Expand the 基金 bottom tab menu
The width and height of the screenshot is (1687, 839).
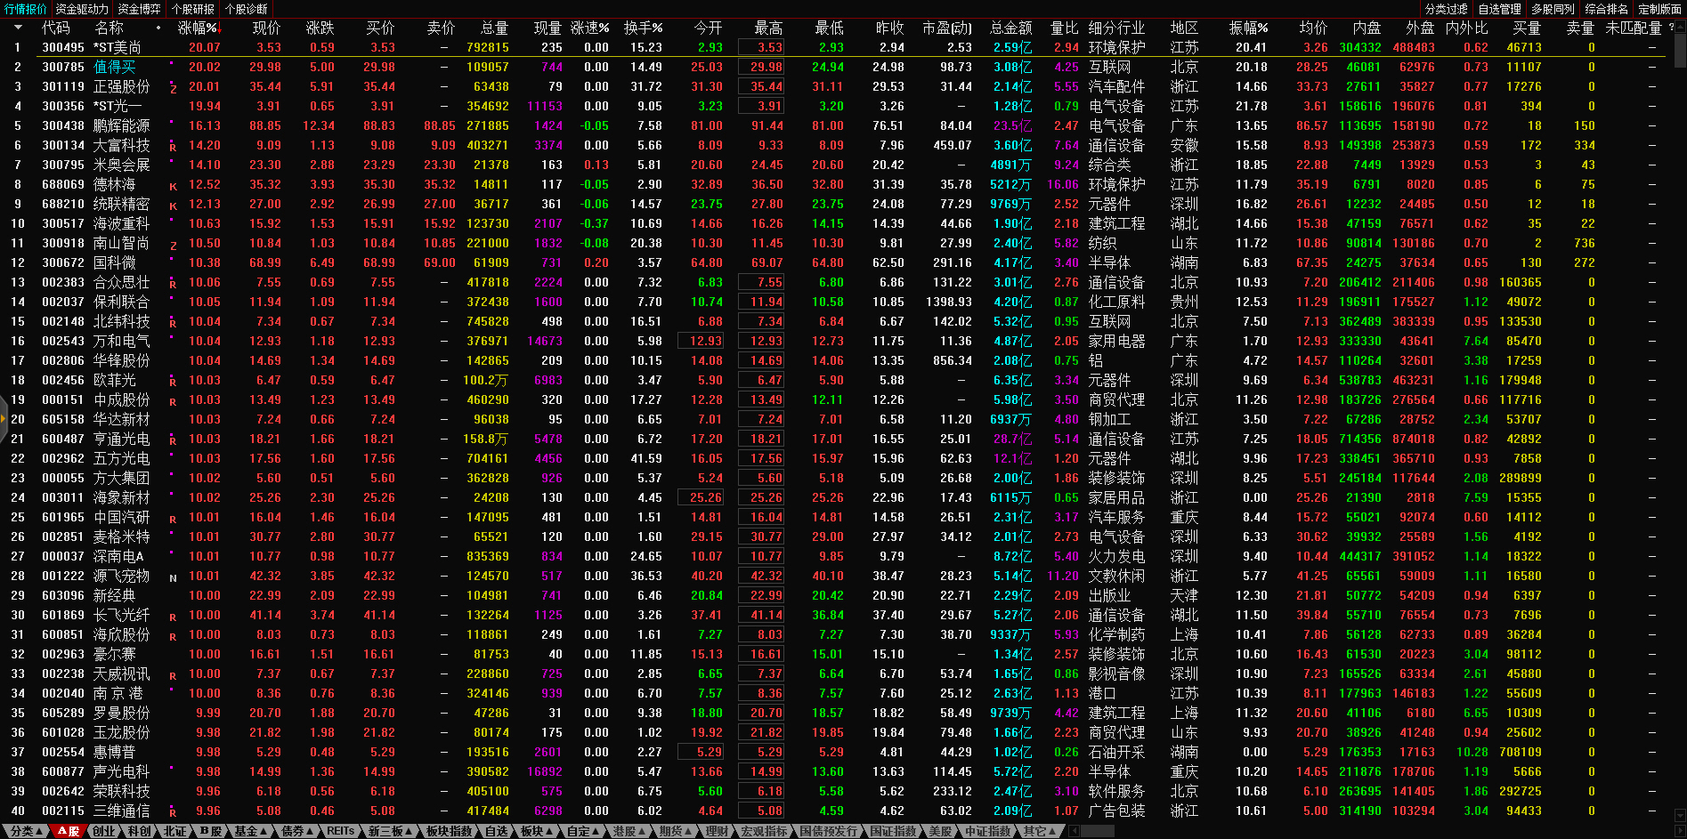pos(251,831)
